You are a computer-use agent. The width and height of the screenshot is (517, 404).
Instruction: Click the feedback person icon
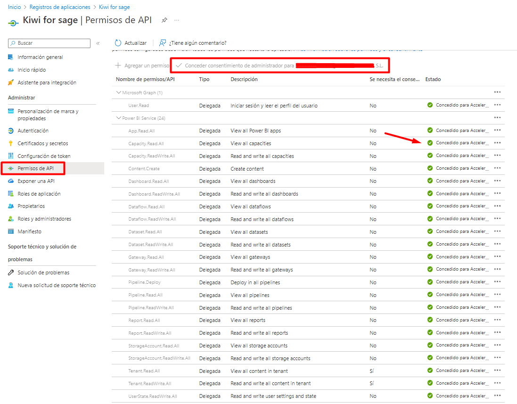(x=163, y=43)
